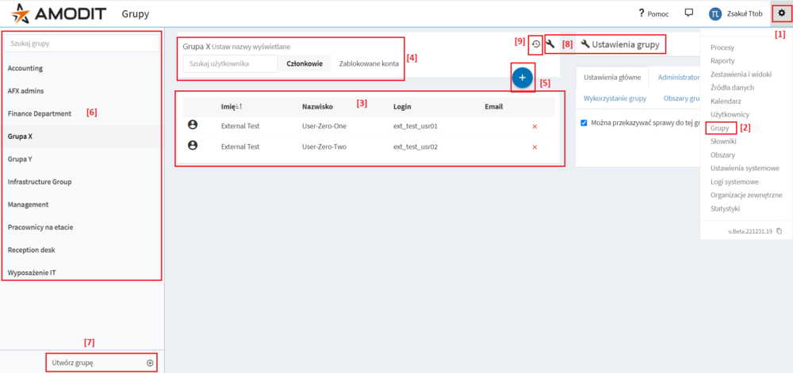Select Grupy in the settings menu
The image size is (793, 373).
coord(720,128)
